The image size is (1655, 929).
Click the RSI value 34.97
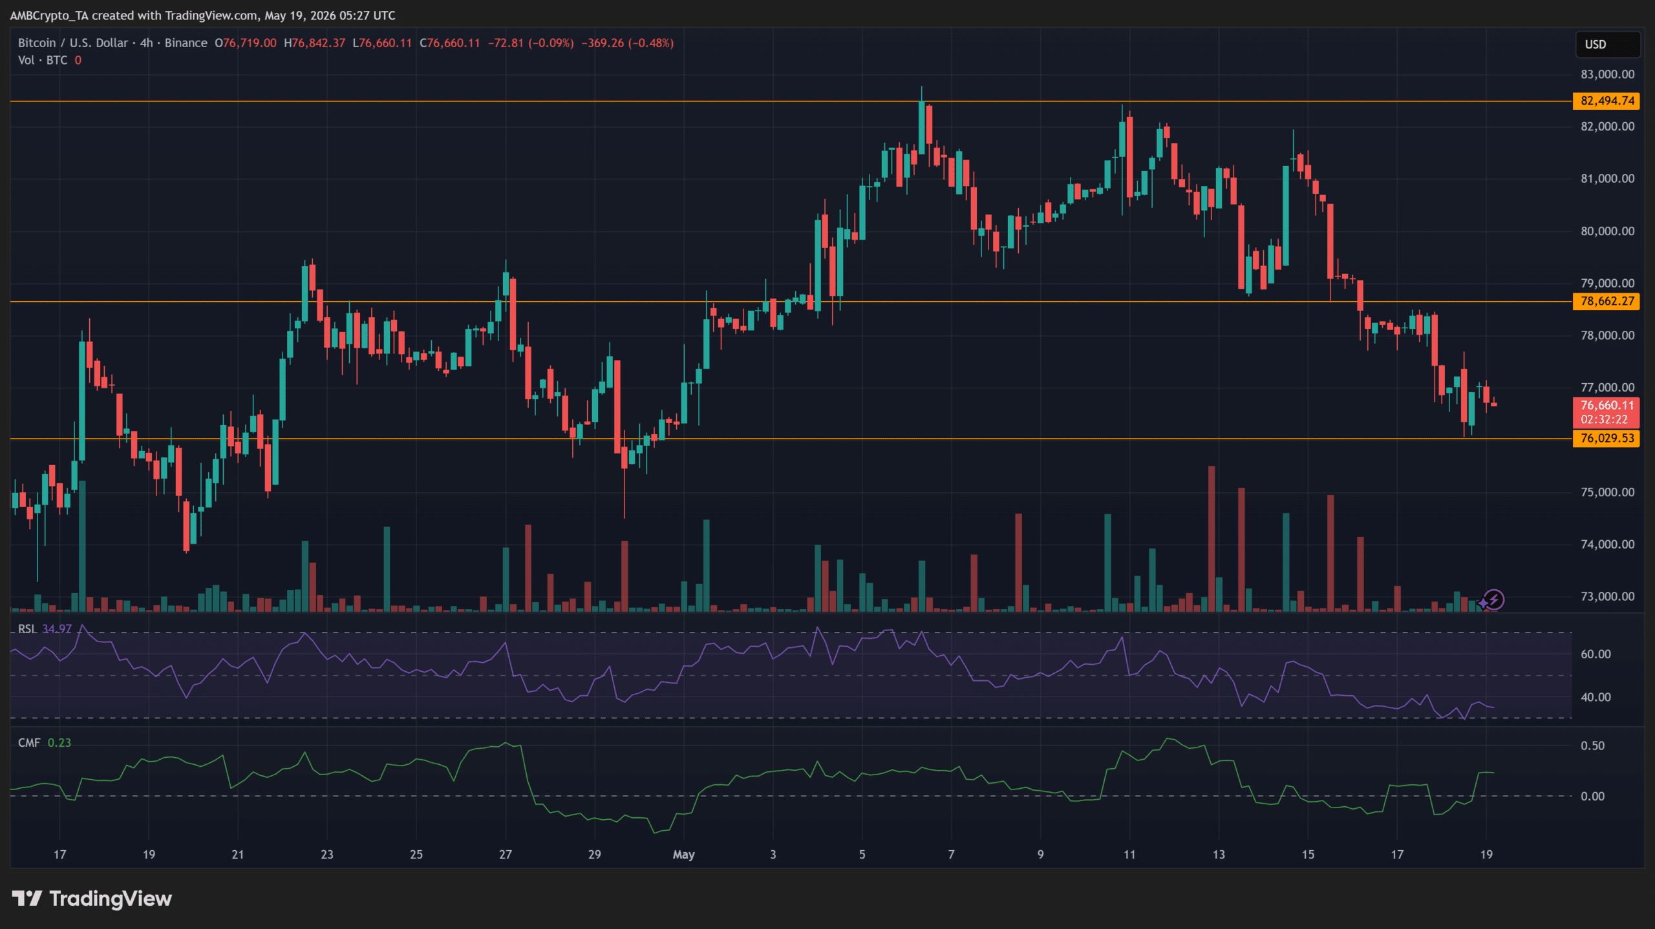click(57, 629)
